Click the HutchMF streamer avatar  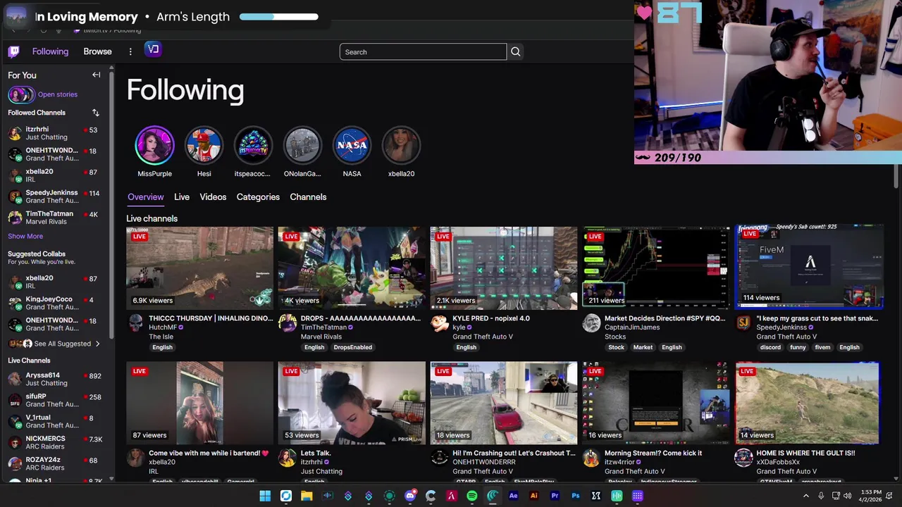(x=135, y=323)
